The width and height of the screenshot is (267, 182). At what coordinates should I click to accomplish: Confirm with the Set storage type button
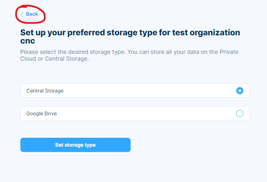point(76,145)
